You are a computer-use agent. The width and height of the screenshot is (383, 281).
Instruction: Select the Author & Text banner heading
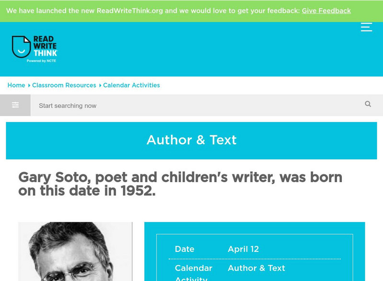pyautogui.click(x=191, y=140)
